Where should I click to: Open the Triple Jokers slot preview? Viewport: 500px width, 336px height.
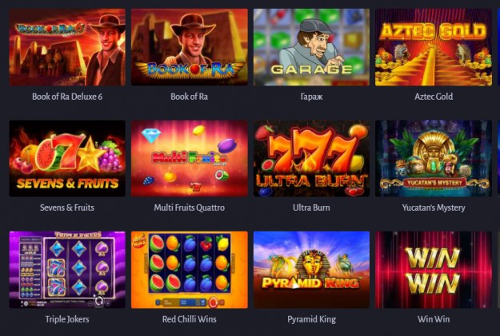pyautogui.click(x=67, y=270)
